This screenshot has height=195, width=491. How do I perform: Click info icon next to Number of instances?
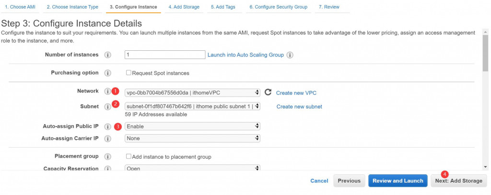pyautogui.click(x=108, y=55)
